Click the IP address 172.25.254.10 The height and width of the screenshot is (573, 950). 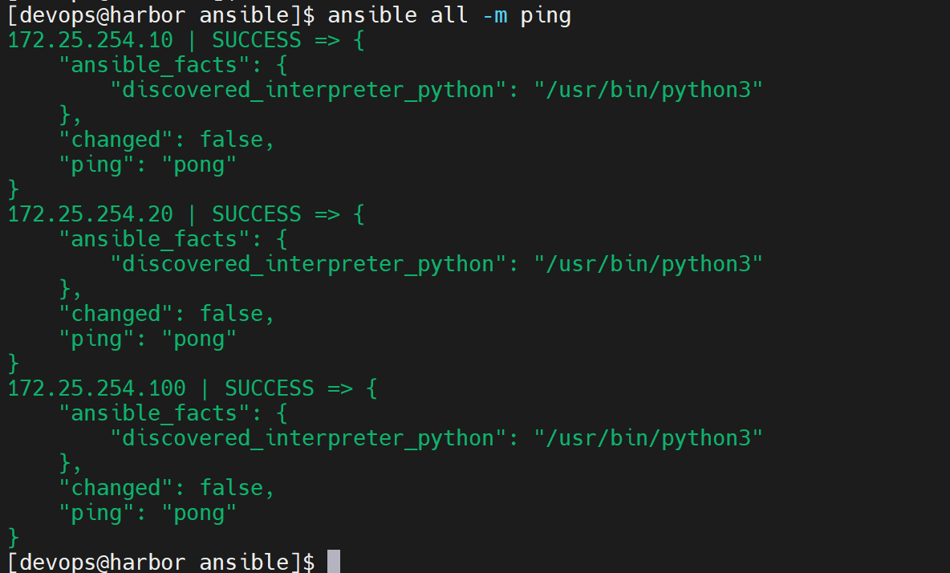[x=91, y=40]
